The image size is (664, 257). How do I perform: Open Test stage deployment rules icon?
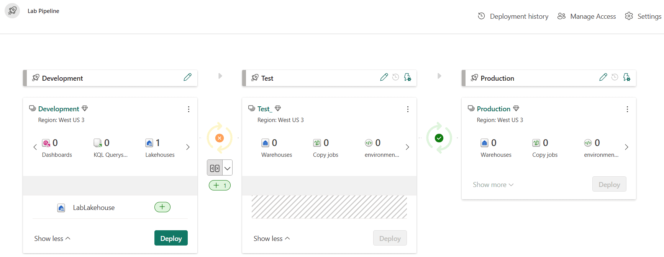pos(408,77)
